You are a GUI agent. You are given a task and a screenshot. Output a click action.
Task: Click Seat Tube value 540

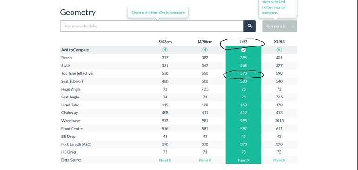click(279, 81)
